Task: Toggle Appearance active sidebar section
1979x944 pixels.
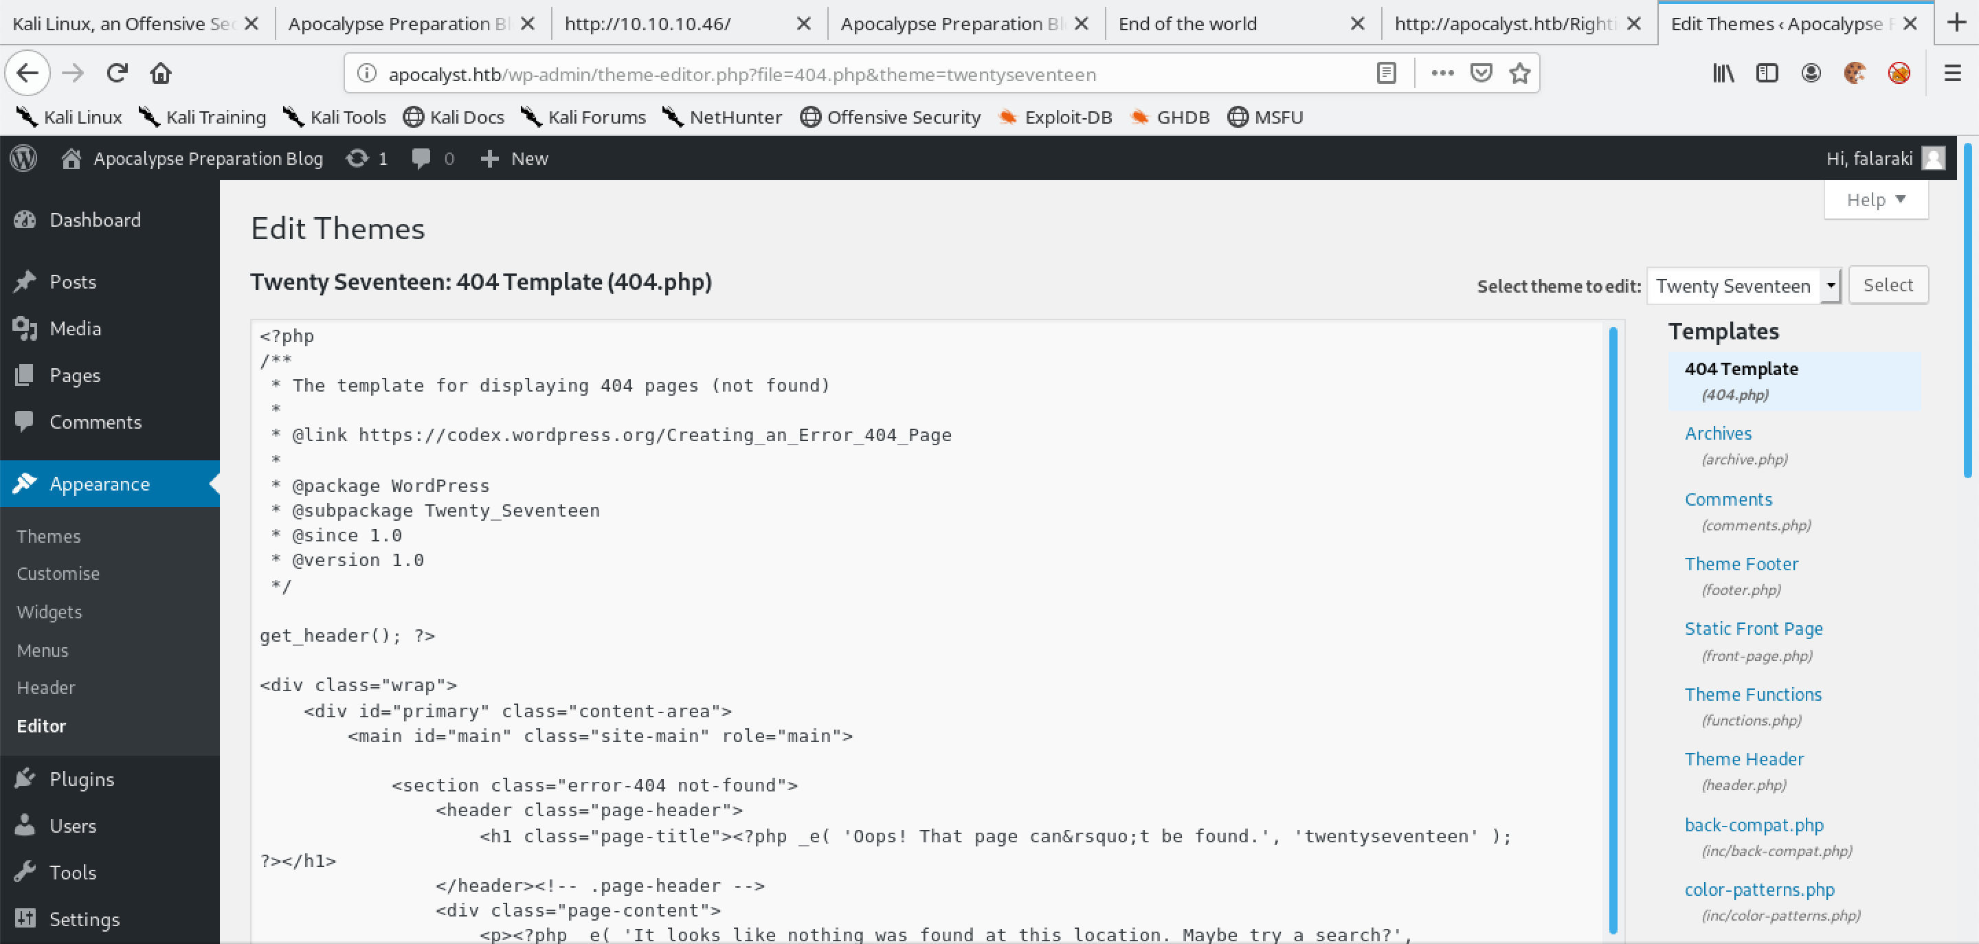Action: (98, 484)
